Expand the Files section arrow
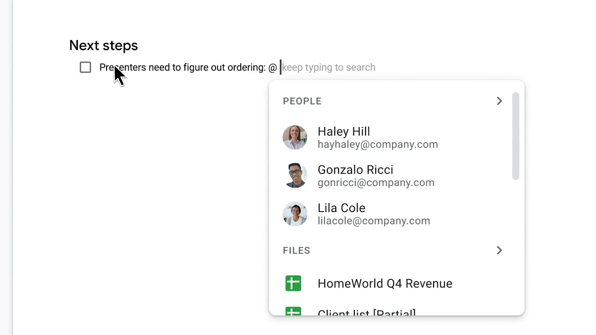 click(499, 250)
